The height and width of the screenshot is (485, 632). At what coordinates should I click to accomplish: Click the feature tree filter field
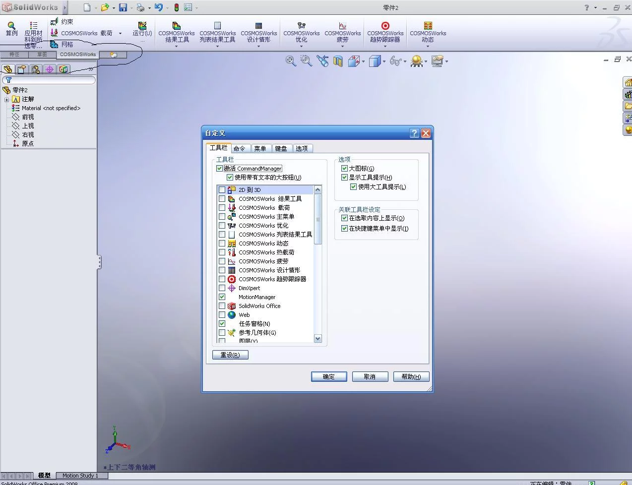tap(49, 80)
